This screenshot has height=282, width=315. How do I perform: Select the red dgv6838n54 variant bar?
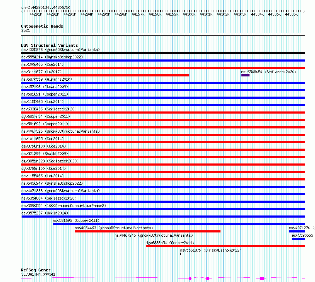click(225, 246)
